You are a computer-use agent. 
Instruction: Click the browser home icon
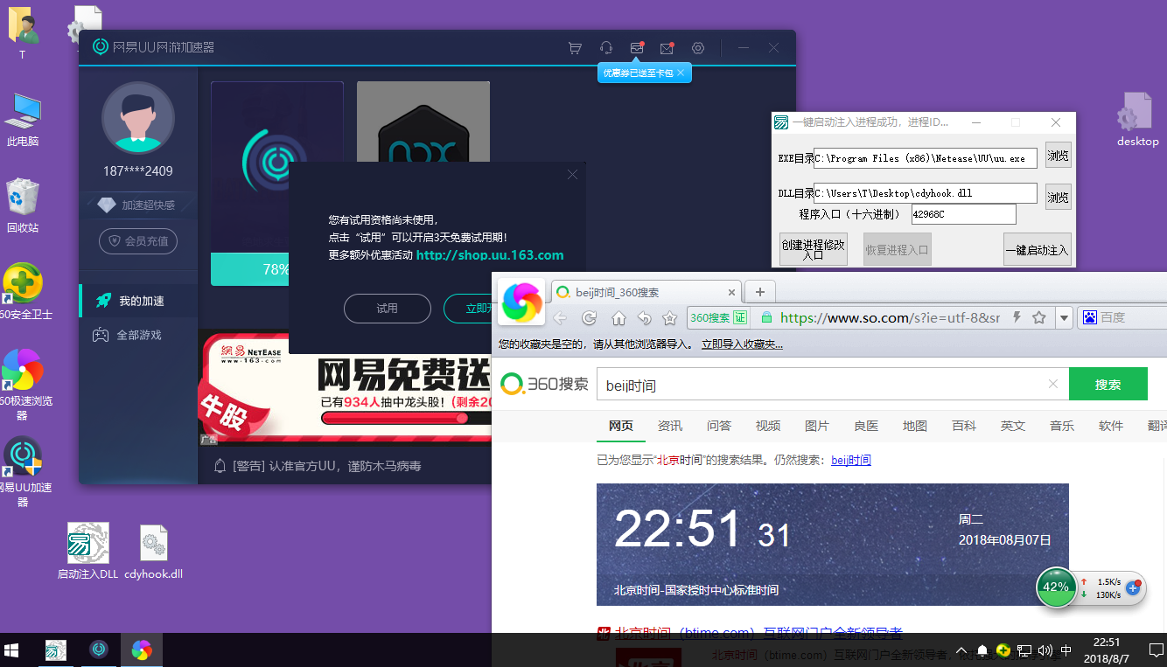[x=618, y=318]
